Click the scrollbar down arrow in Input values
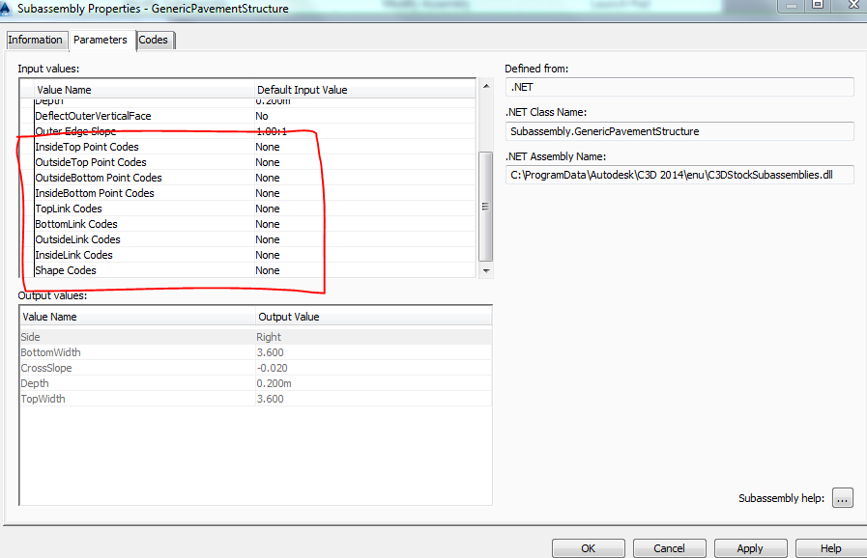The image size is (867, 558). (x=485, y=271)
